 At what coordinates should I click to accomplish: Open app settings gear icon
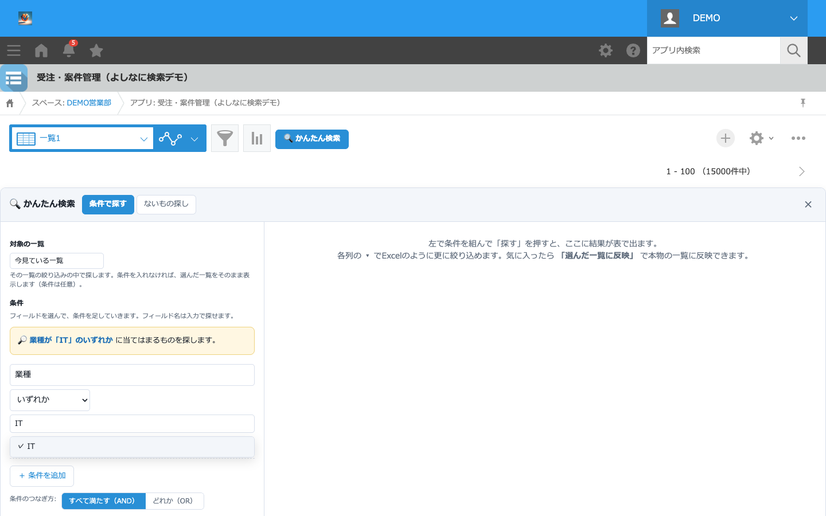pos(757,138)
